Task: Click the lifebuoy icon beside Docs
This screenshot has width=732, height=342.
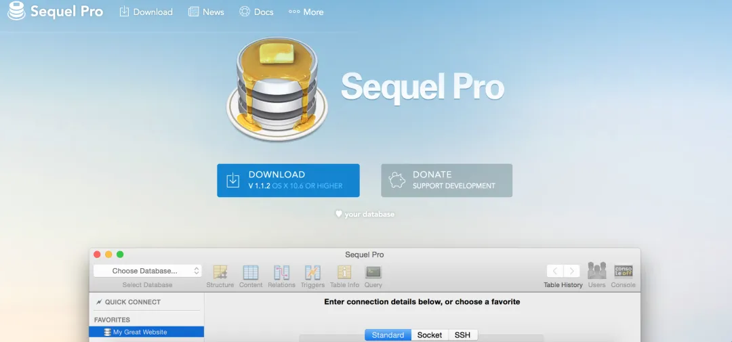Action: pyautogui.click(x=245, y=12)
